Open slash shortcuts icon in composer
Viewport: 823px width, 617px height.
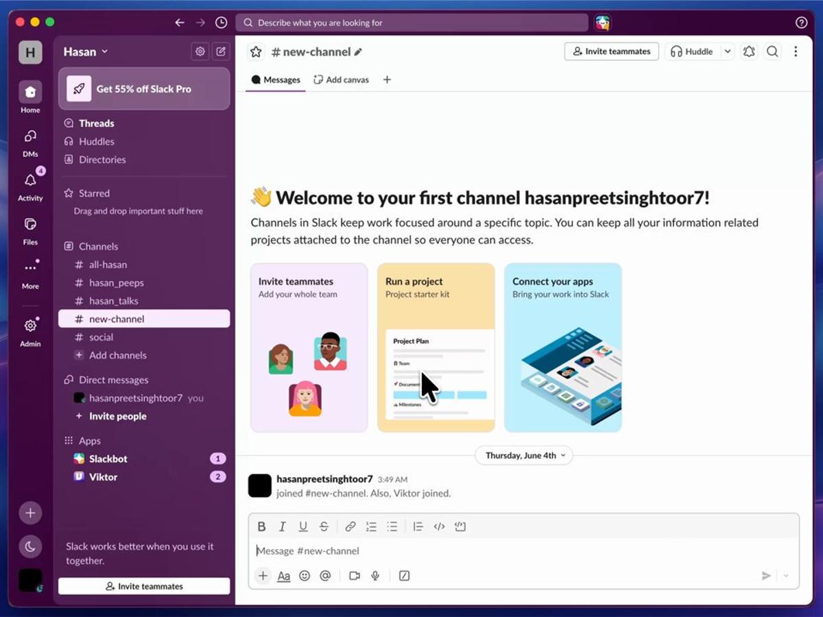click(x=404, y=576)
